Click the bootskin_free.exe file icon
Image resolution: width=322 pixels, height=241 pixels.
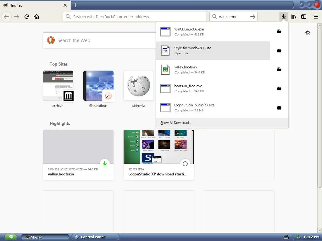coord(165,89)
